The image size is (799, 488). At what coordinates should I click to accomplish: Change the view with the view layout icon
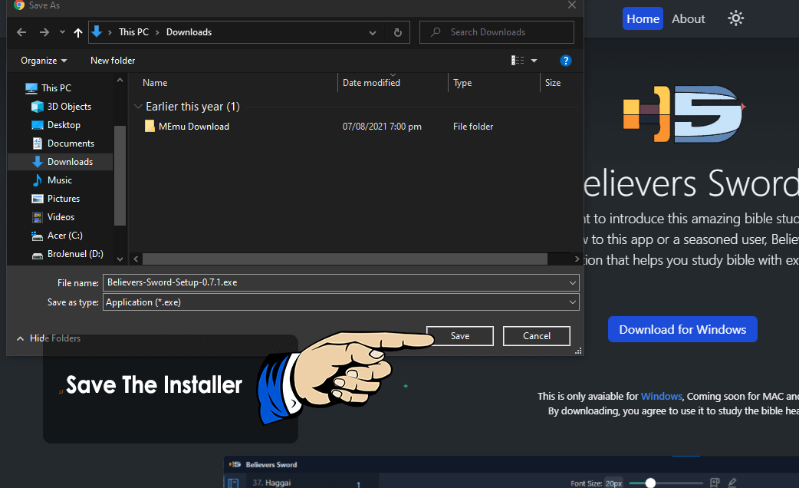(x=518, y=61)
